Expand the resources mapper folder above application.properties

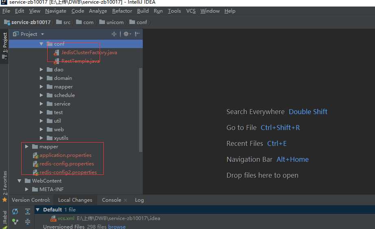(26, 146)
